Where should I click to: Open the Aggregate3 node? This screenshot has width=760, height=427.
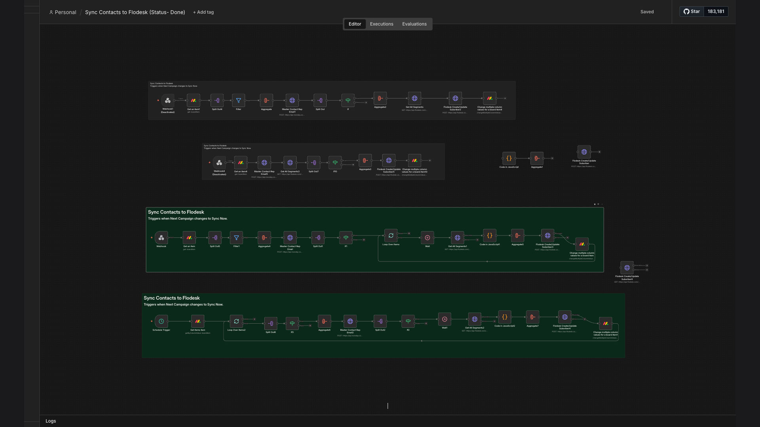pos(365,161)
